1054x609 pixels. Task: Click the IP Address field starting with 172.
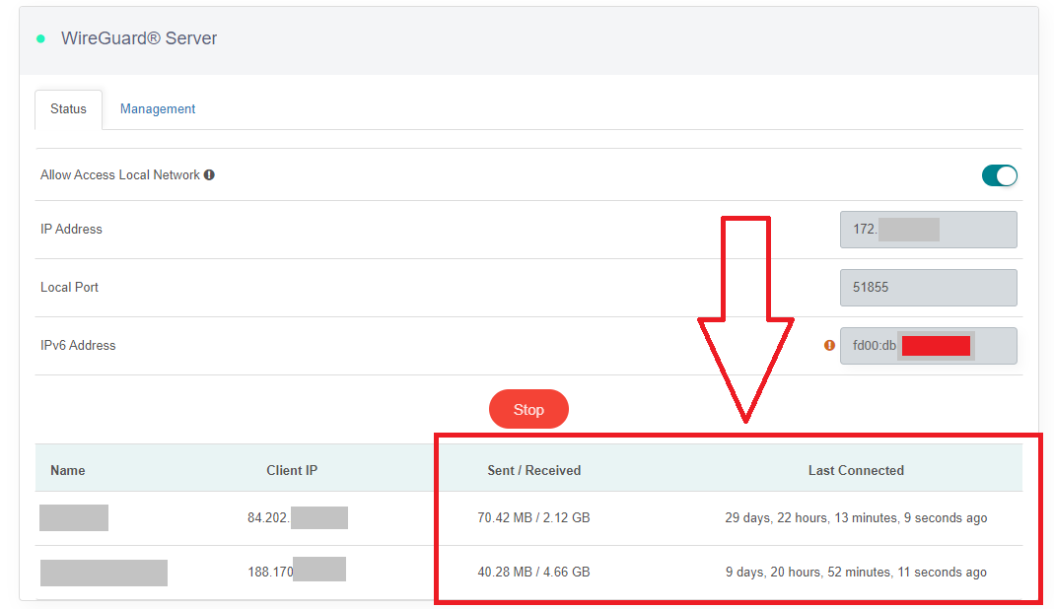929,230
